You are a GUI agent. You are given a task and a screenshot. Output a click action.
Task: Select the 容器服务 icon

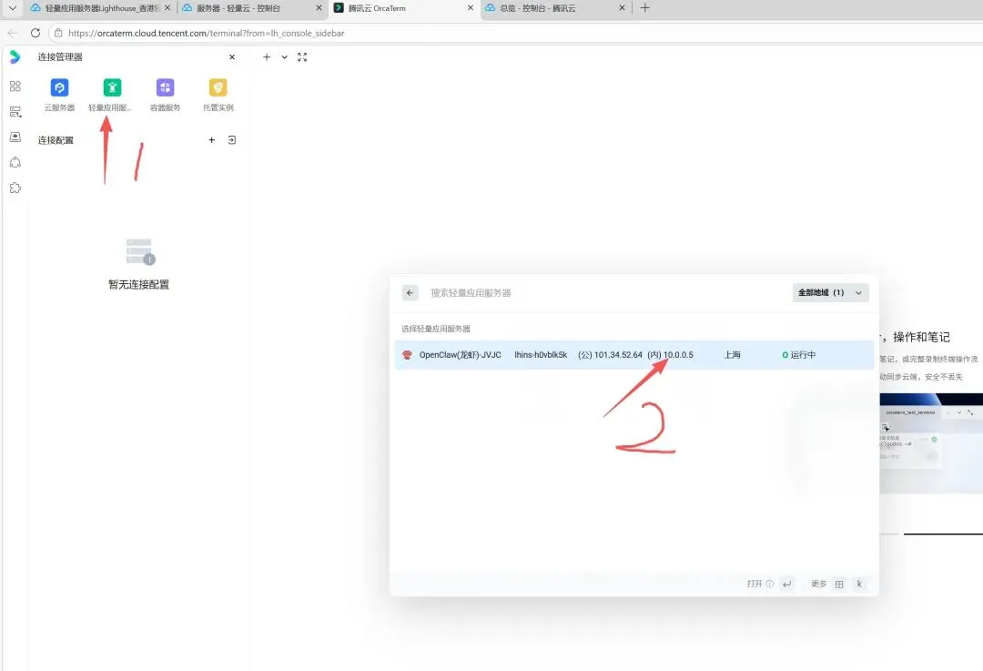165,87
